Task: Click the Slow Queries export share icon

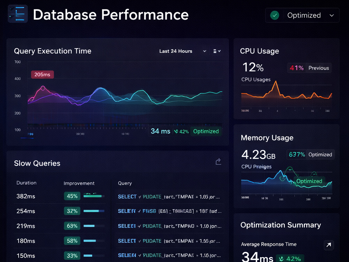Action: 218,161
